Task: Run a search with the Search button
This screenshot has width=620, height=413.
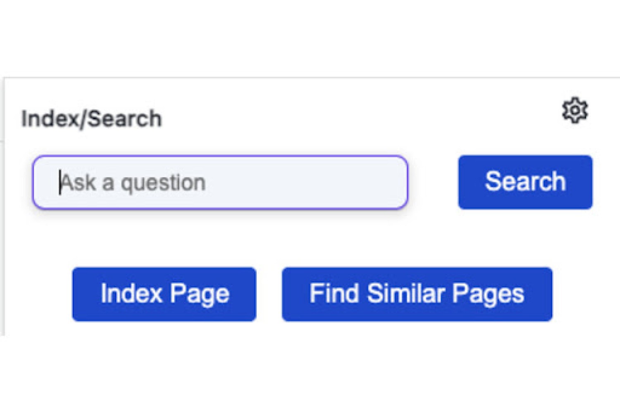Action: pyautogui.click(x=525, y=182)
